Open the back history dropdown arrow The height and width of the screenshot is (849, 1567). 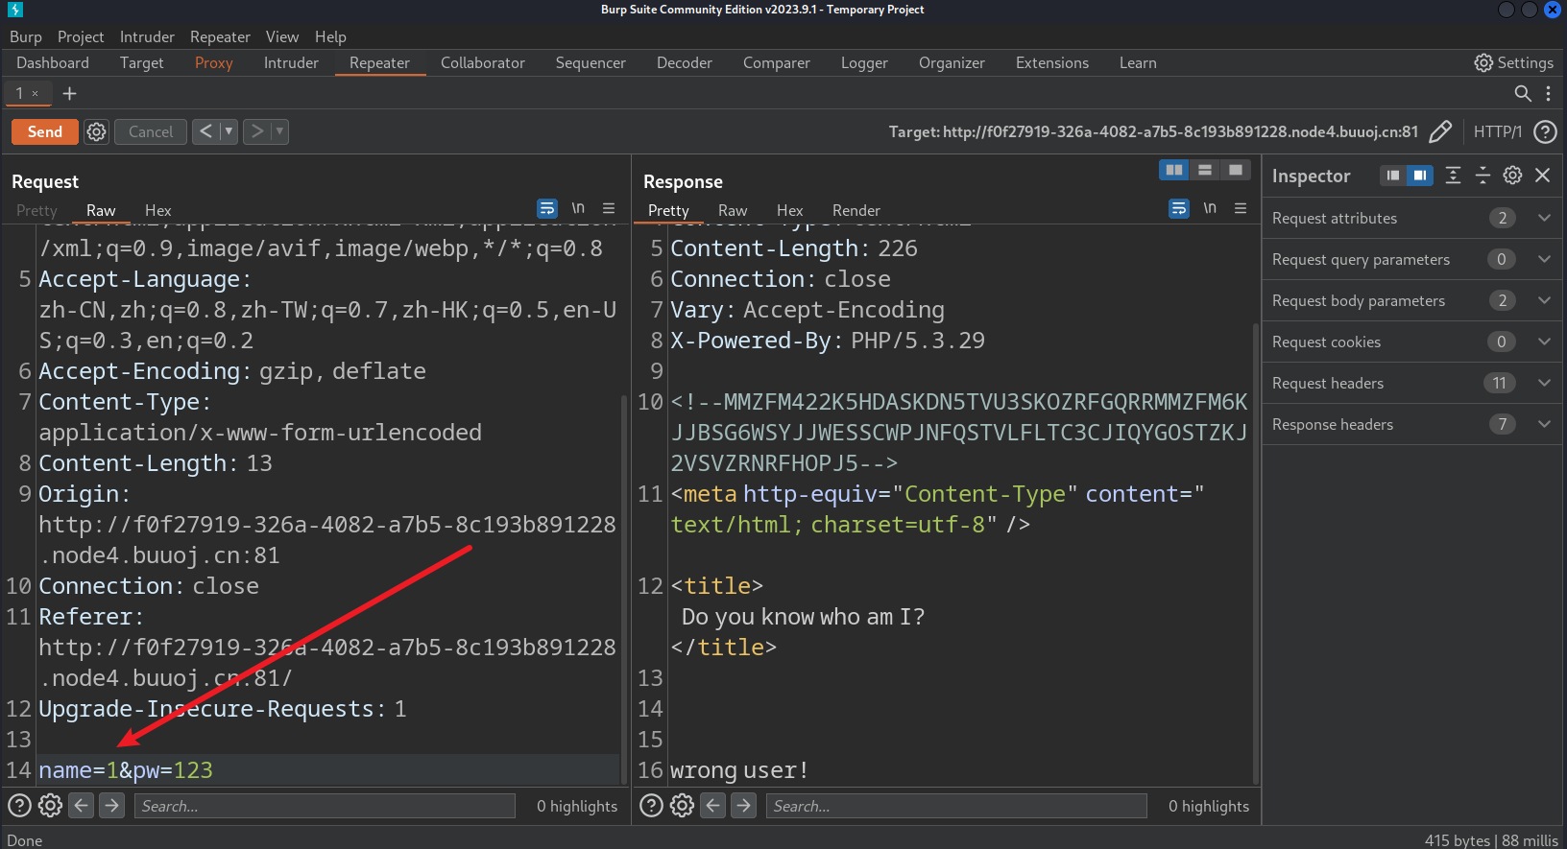(x=229, y=131)
